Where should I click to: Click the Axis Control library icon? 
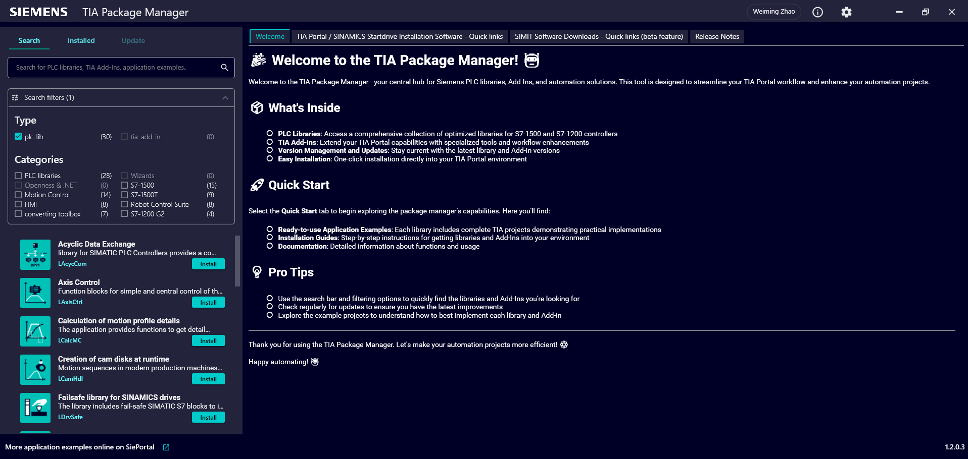pos(35,293)
